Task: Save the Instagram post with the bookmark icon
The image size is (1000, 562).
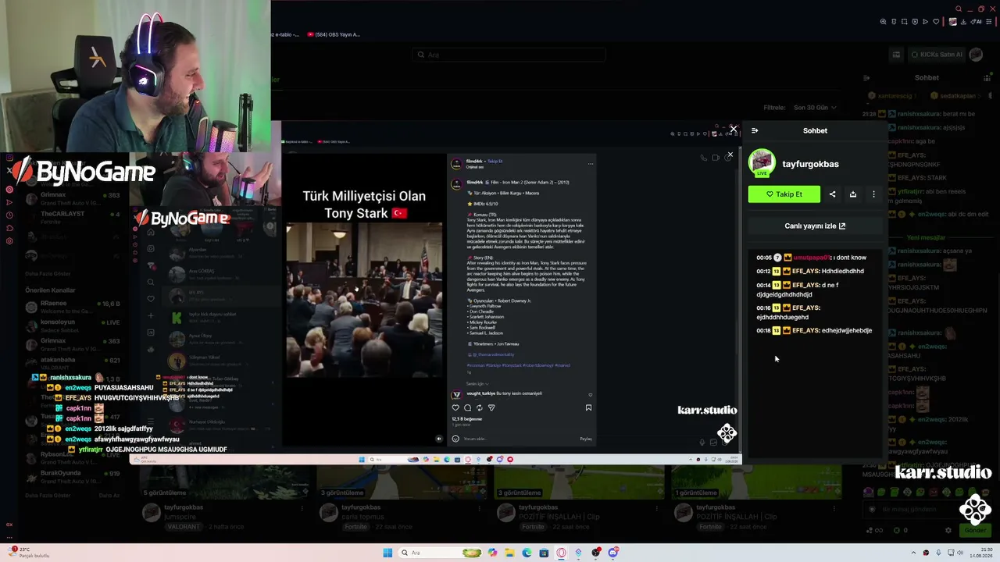Action: (588, 407)
